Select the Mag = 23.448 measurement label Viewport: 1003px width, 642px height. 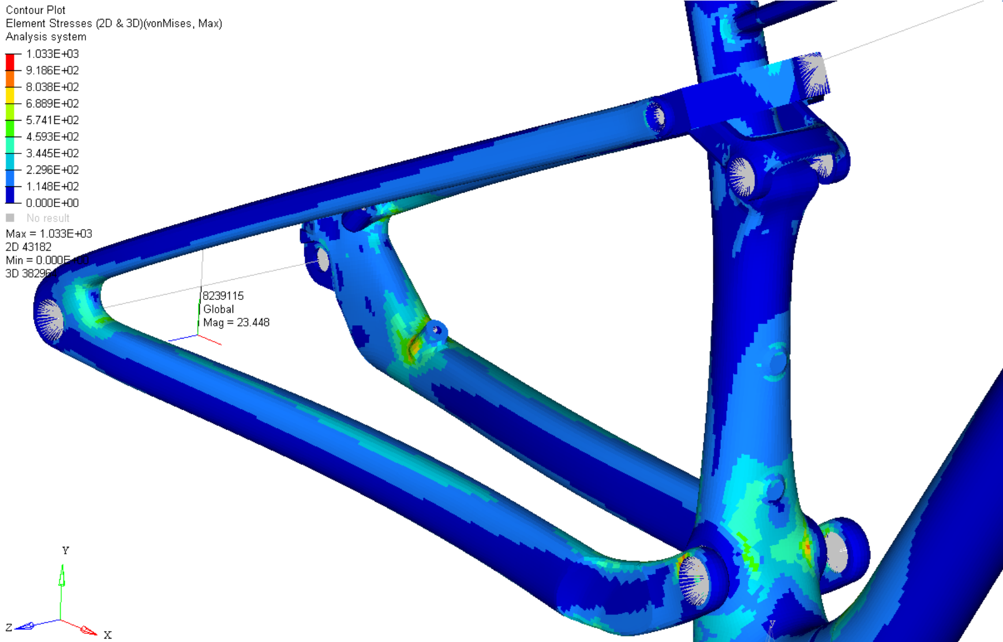pos(236,322)
